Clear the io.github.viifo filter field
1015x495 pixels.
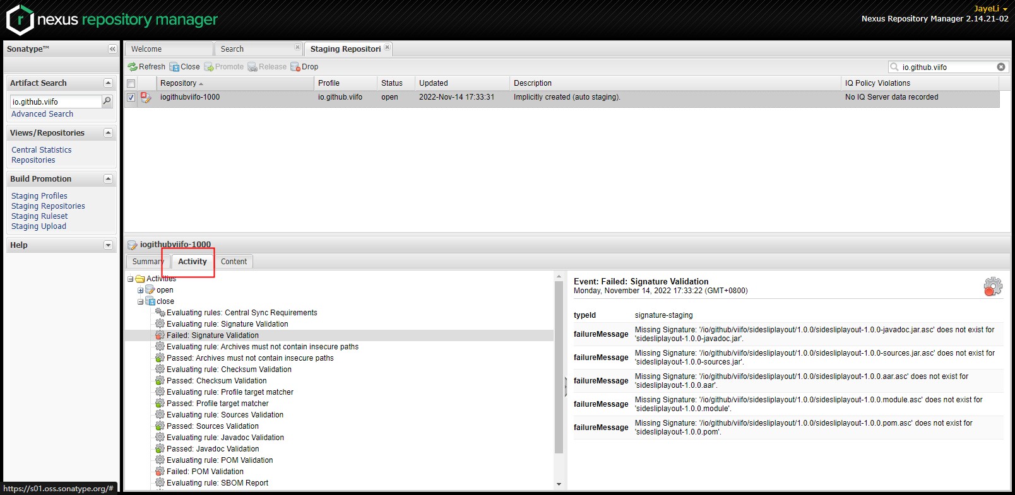(1001, 67)
